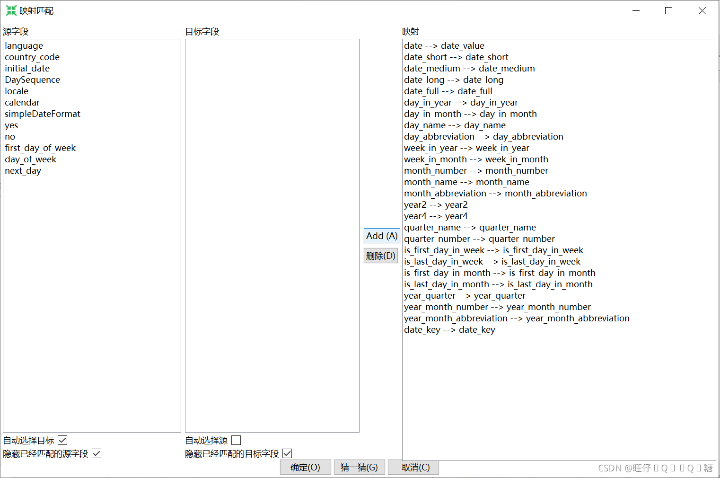The width and height of the screenshot is (720, 478).
Task: Click the 删除(D) button
Action: pos(381,256)
